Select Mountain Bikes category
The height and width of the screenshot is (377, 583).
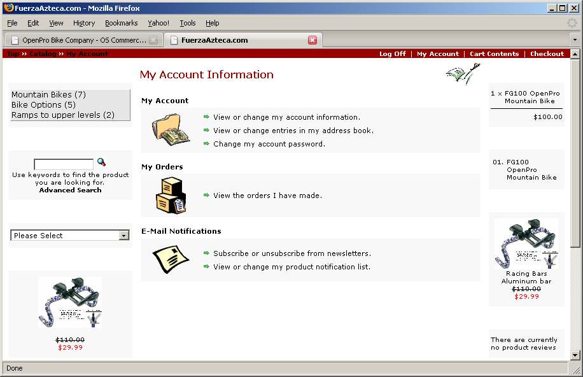point(48,95)
